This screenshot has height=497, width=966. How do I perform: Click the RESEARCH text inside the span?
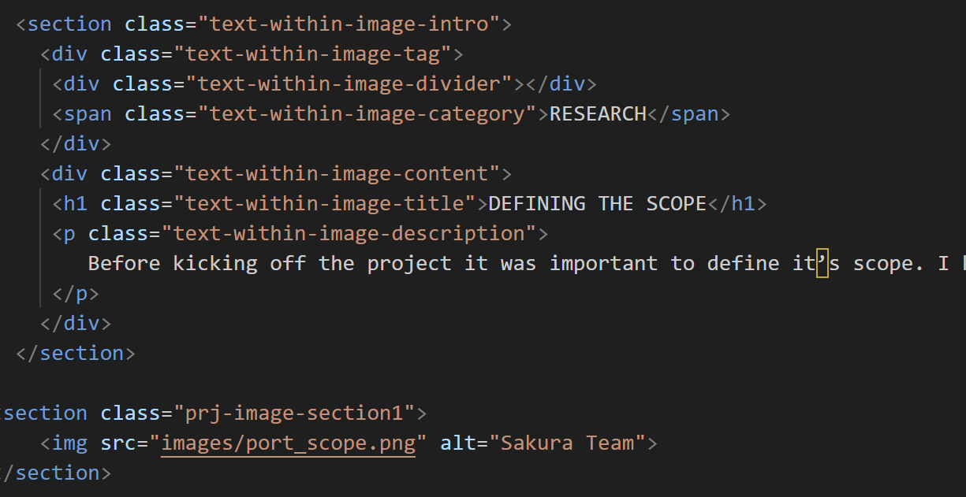[598, 113]
